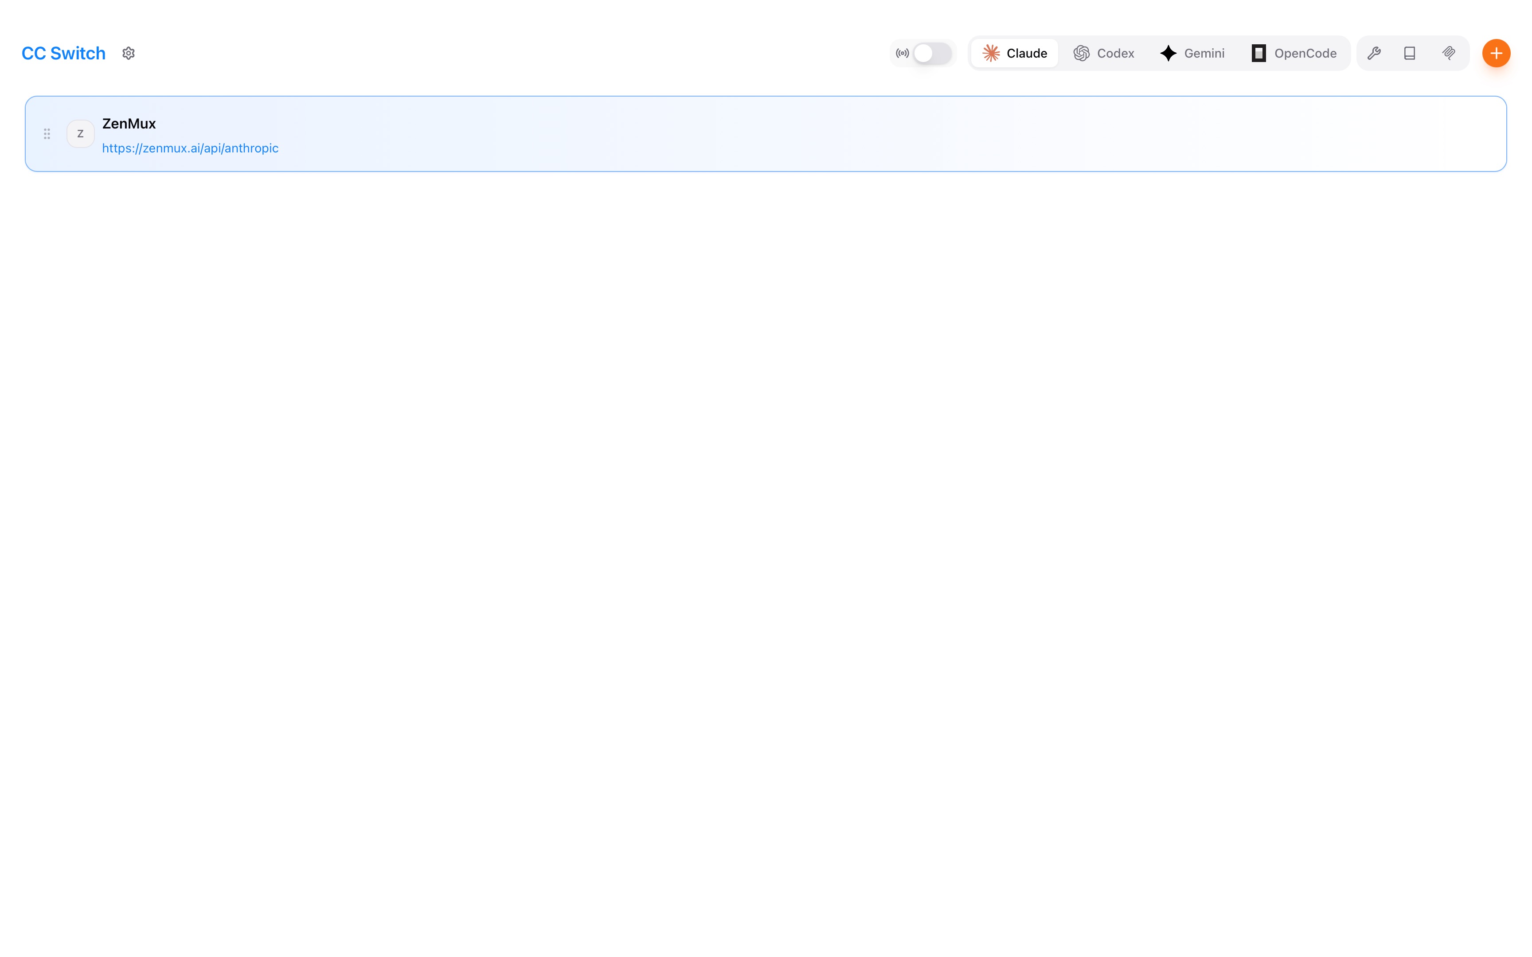Screen dimensions: 1532x957
Task: Switch to the Gemini tab
Action: (1204, 53)
